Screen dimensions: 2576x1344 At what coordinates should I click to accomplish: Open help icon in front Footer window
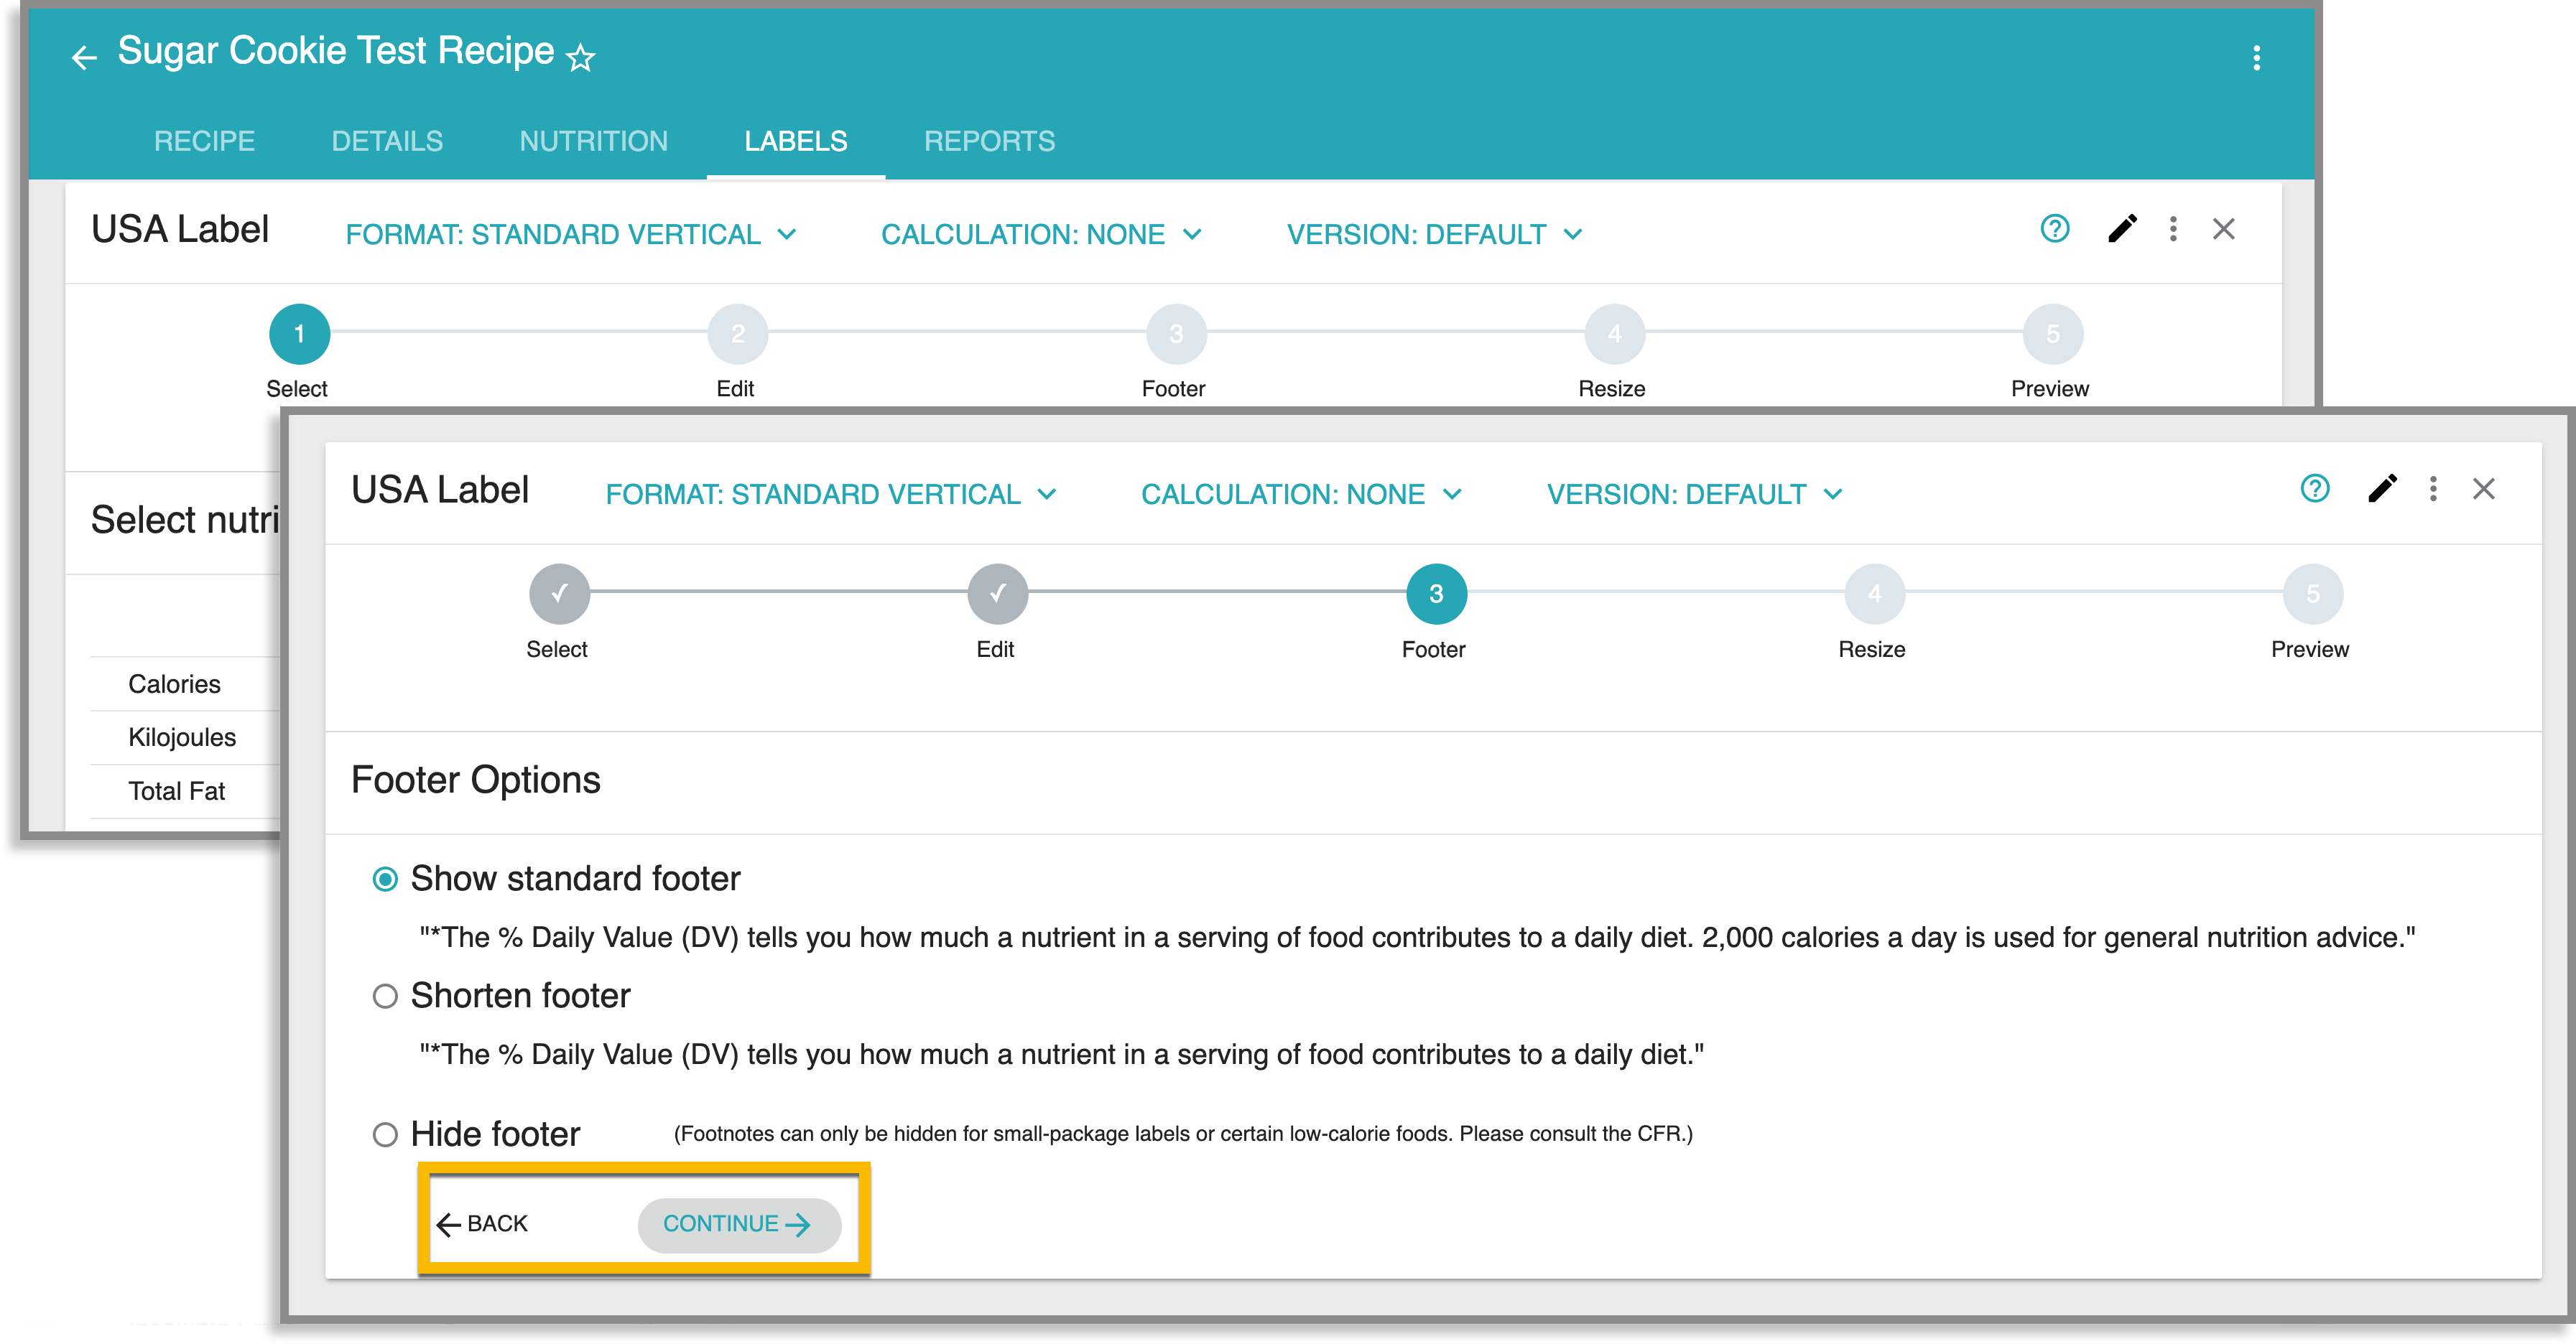[2314, 489]
